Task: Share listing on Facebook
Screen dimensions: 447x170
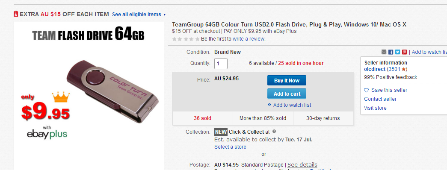Action: pos(391,52)
